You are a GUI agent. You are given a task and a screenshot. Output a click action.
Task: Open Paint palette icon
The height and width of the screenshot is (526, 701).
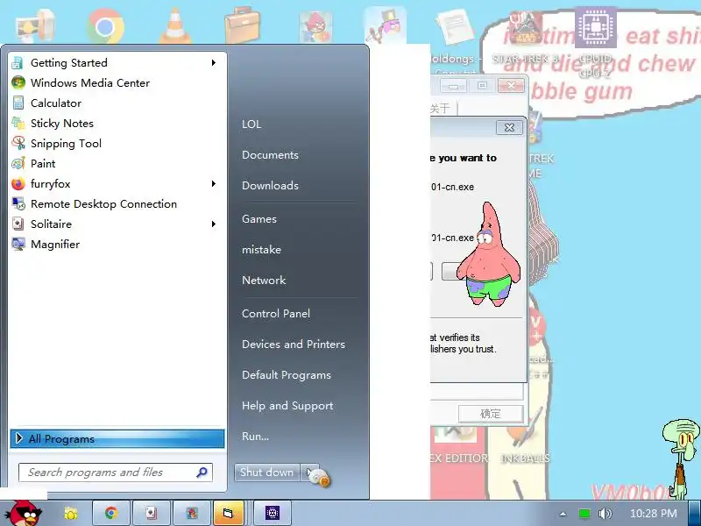(18, 163)
